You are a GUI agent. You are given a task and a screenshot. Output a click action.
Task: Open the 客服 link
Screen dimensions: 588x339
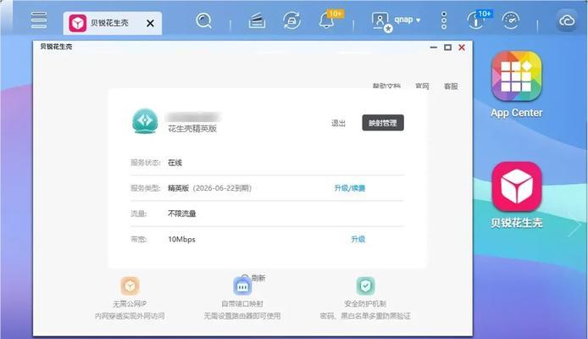click(x=451, y=86)
